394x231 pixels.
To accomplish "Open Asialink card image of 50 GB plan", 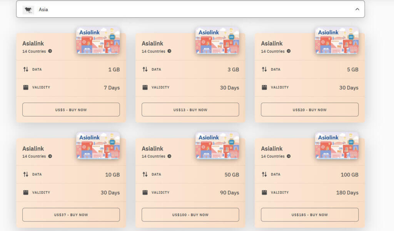I will tap(217, 146).
